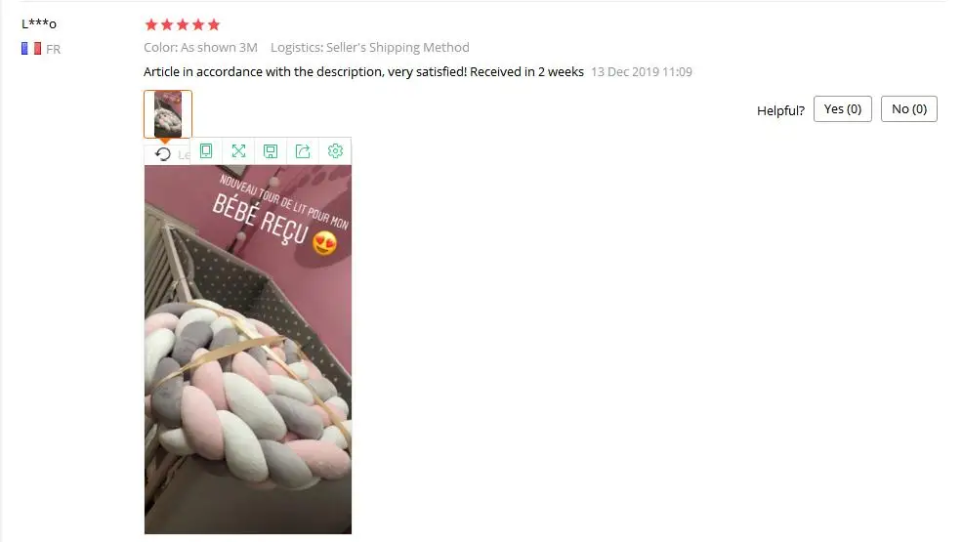Mark the review as helpful with Yes (0)
Viewport: 963px width, 542px height.
point(843,109)
